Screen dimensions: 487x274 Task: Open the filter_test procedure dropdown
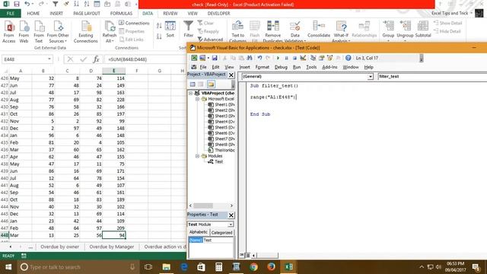(432, 76)
